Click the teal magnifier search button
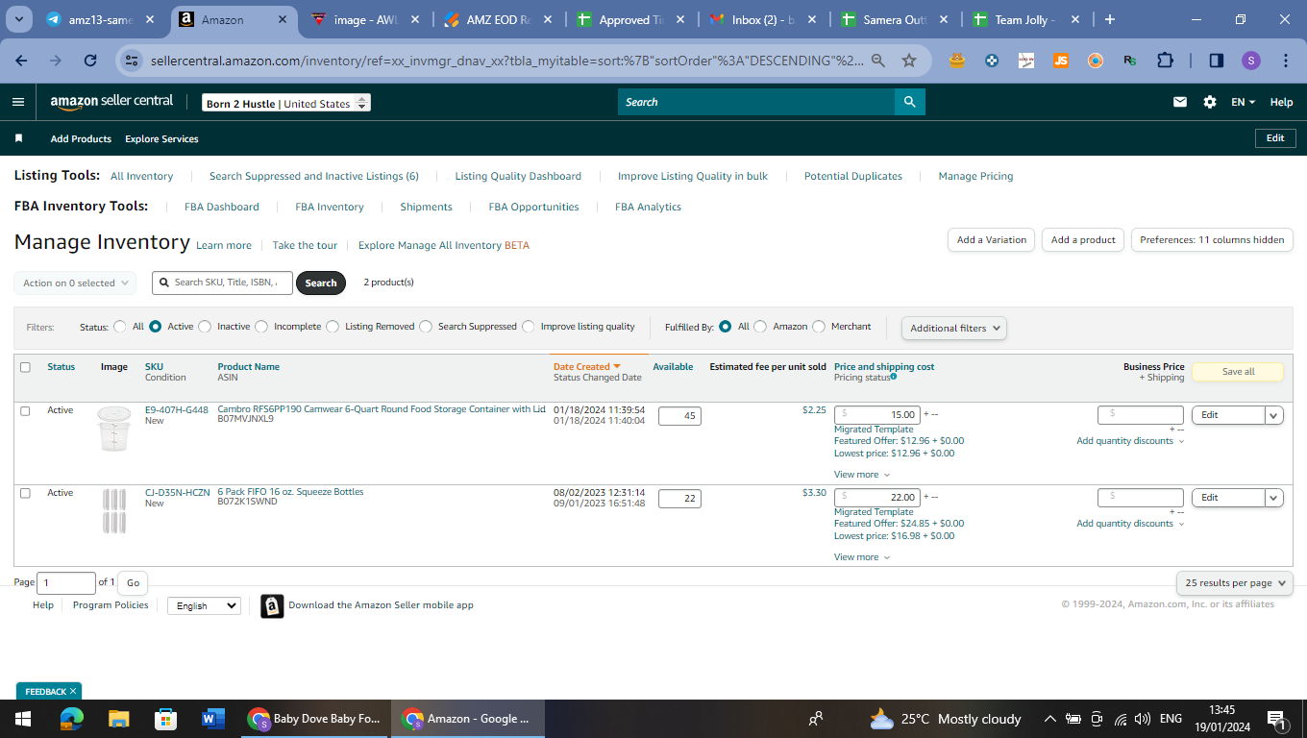 pyautogui.click(x=909, y=102)
